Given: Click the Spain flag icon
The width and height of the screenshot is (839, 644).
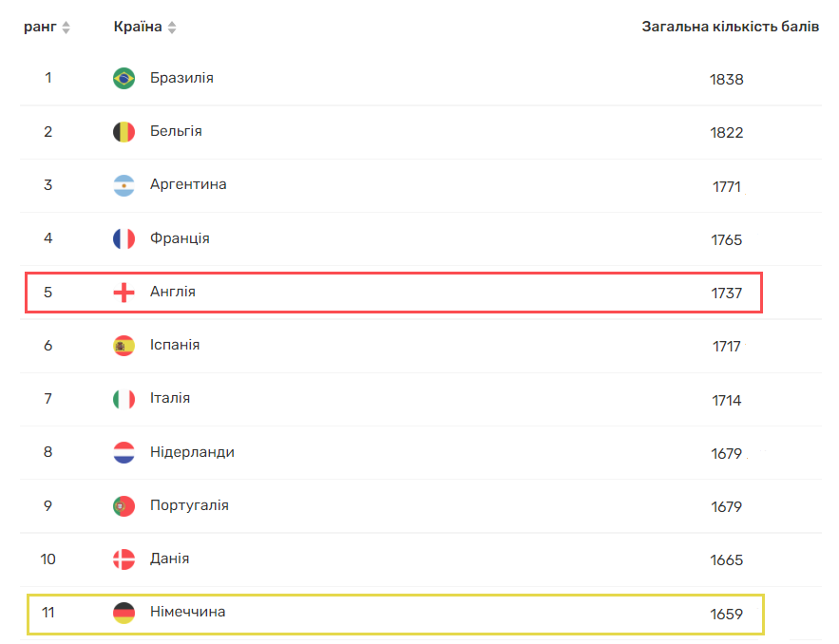Looking at the screenshot, I should (x=124, y=346).
